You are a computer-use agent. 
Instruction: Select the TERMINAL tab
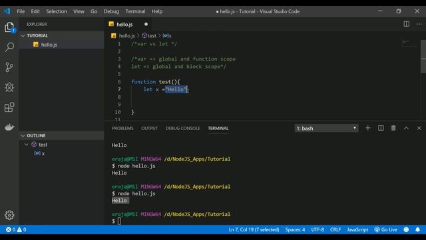tap(218, 128)
